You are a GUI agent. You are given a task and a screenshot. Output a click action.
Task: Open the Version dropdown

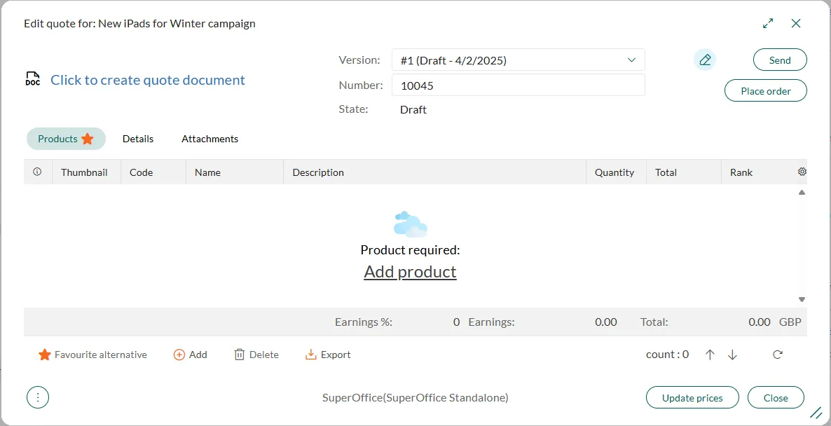point(518,60)
